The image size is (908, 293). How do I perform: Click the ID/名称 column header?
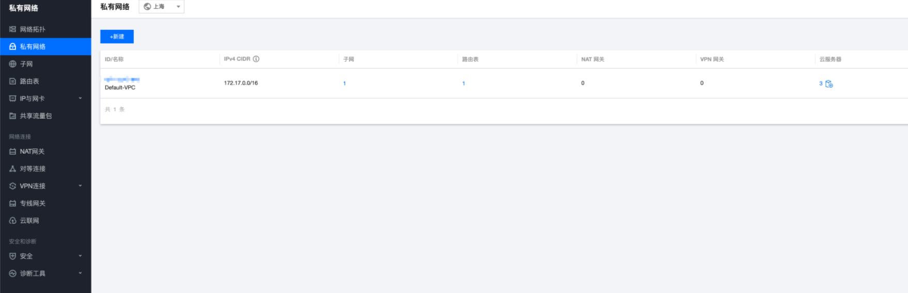114,59
